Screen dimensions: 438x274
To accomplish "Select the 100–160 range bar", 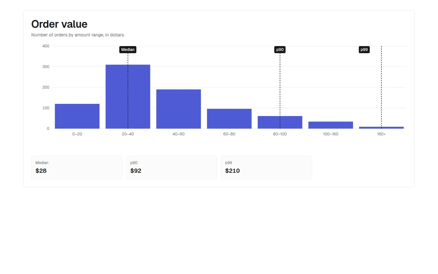I will pyautogui.click(x=331, y=125).
